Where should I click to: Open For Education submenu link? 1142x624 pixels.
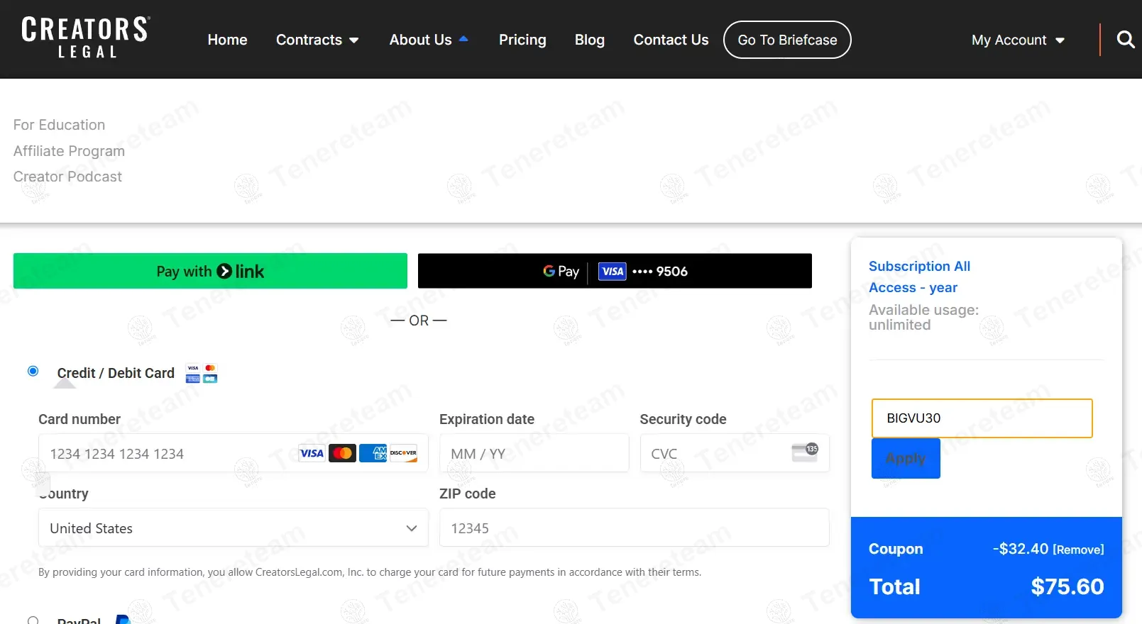click(59, 125)
